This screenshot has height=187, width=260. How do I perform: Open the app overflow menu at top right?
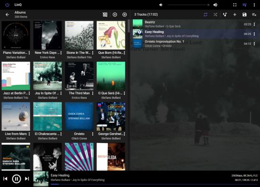[254, 5]
